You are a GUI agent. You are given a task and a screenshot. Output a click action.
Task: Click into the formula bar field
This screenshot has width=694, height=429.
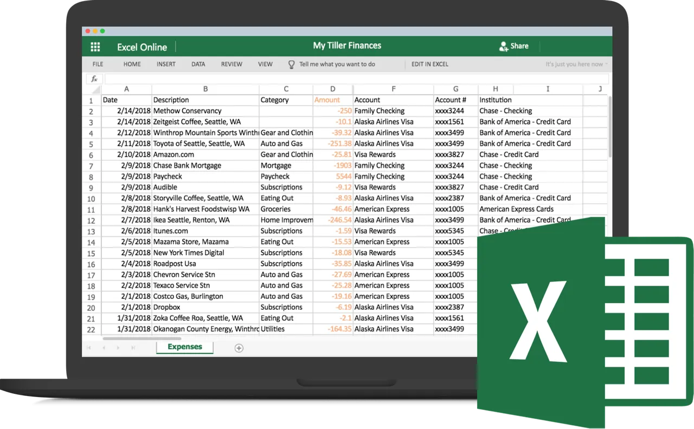point(356,79)
